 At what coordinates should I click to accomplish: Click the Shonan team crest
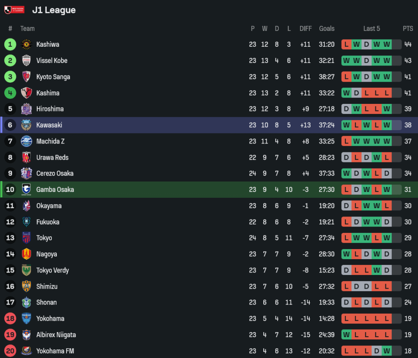coord(26,303)
